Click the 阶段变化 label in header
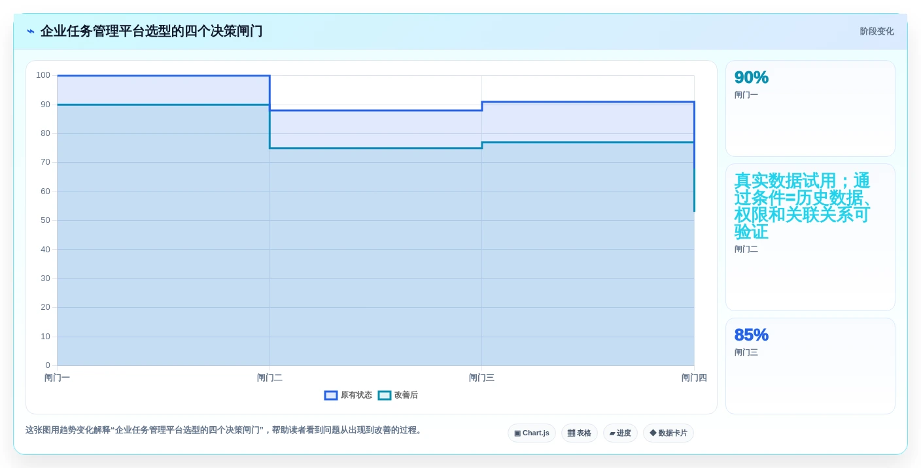This screenshot has width=921, height=468. [877, 31]
